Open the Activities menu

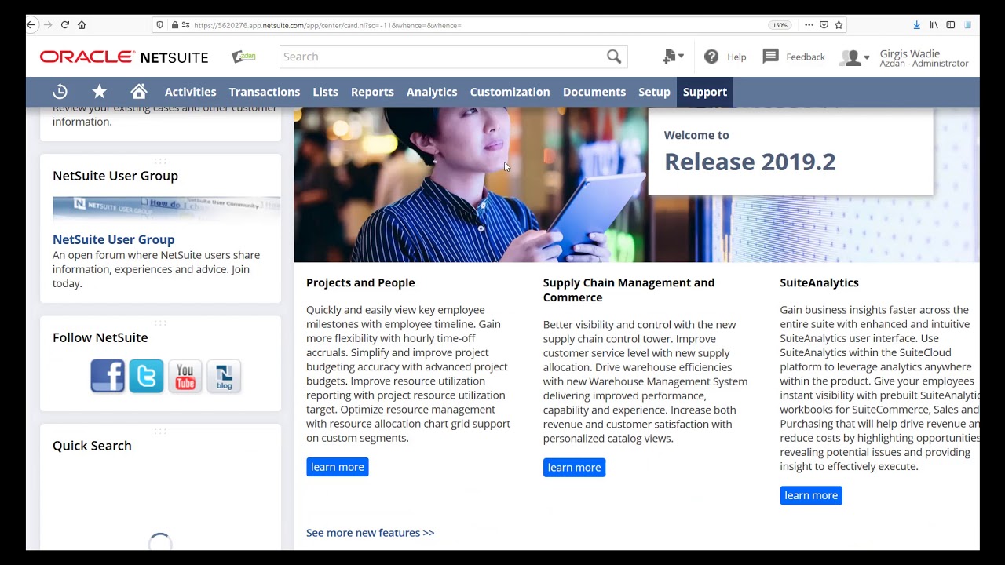point(190,92)
